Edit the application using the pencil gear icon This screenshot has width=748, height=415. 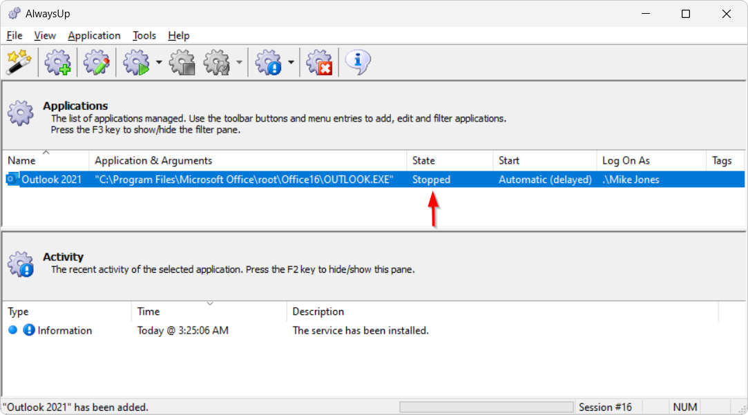97,62
